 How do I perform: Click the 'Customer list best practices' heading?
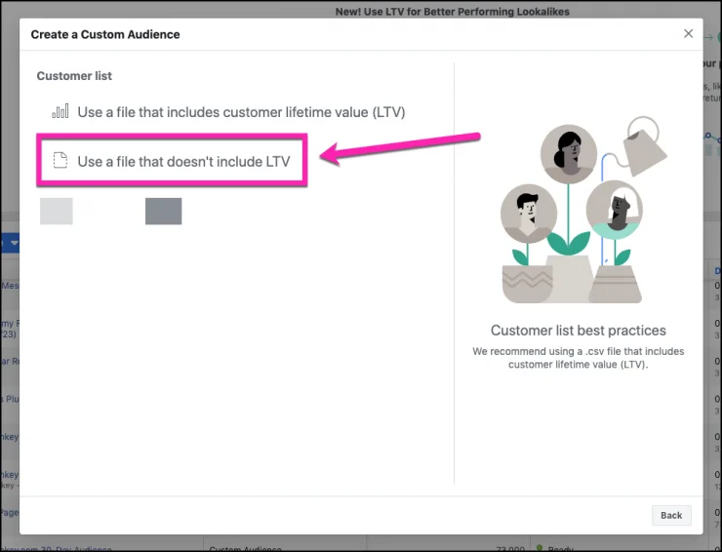(x=578, y=331)
